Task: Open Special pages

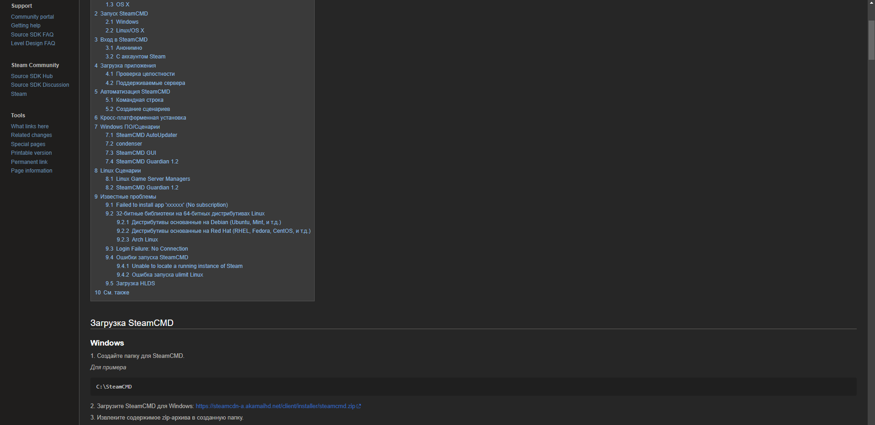Action: (28, 144)
